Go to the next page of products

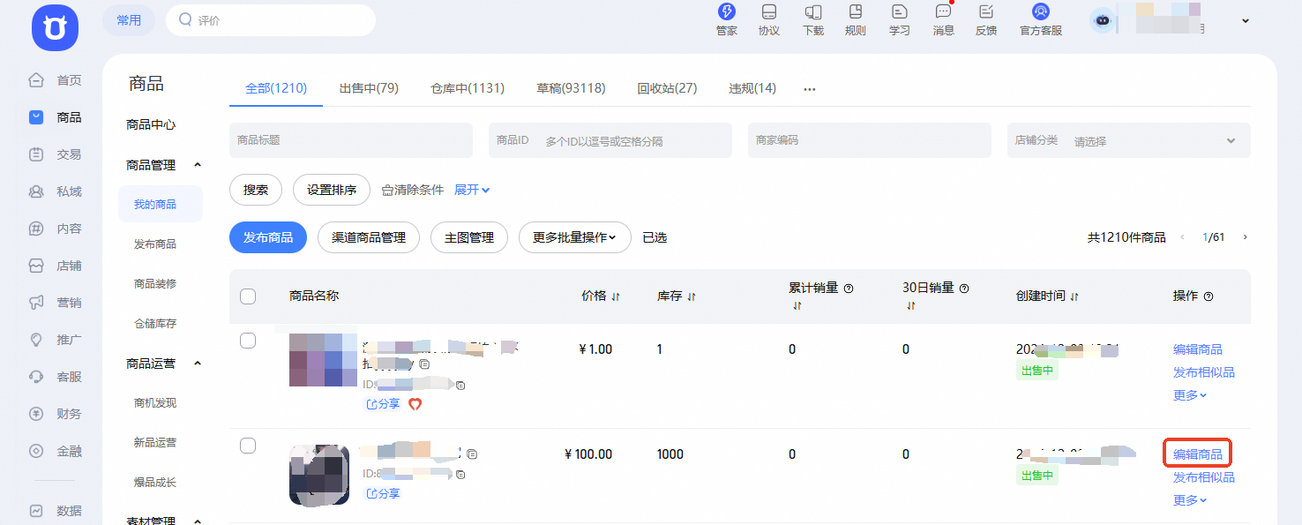click(x=1245, y=237)
